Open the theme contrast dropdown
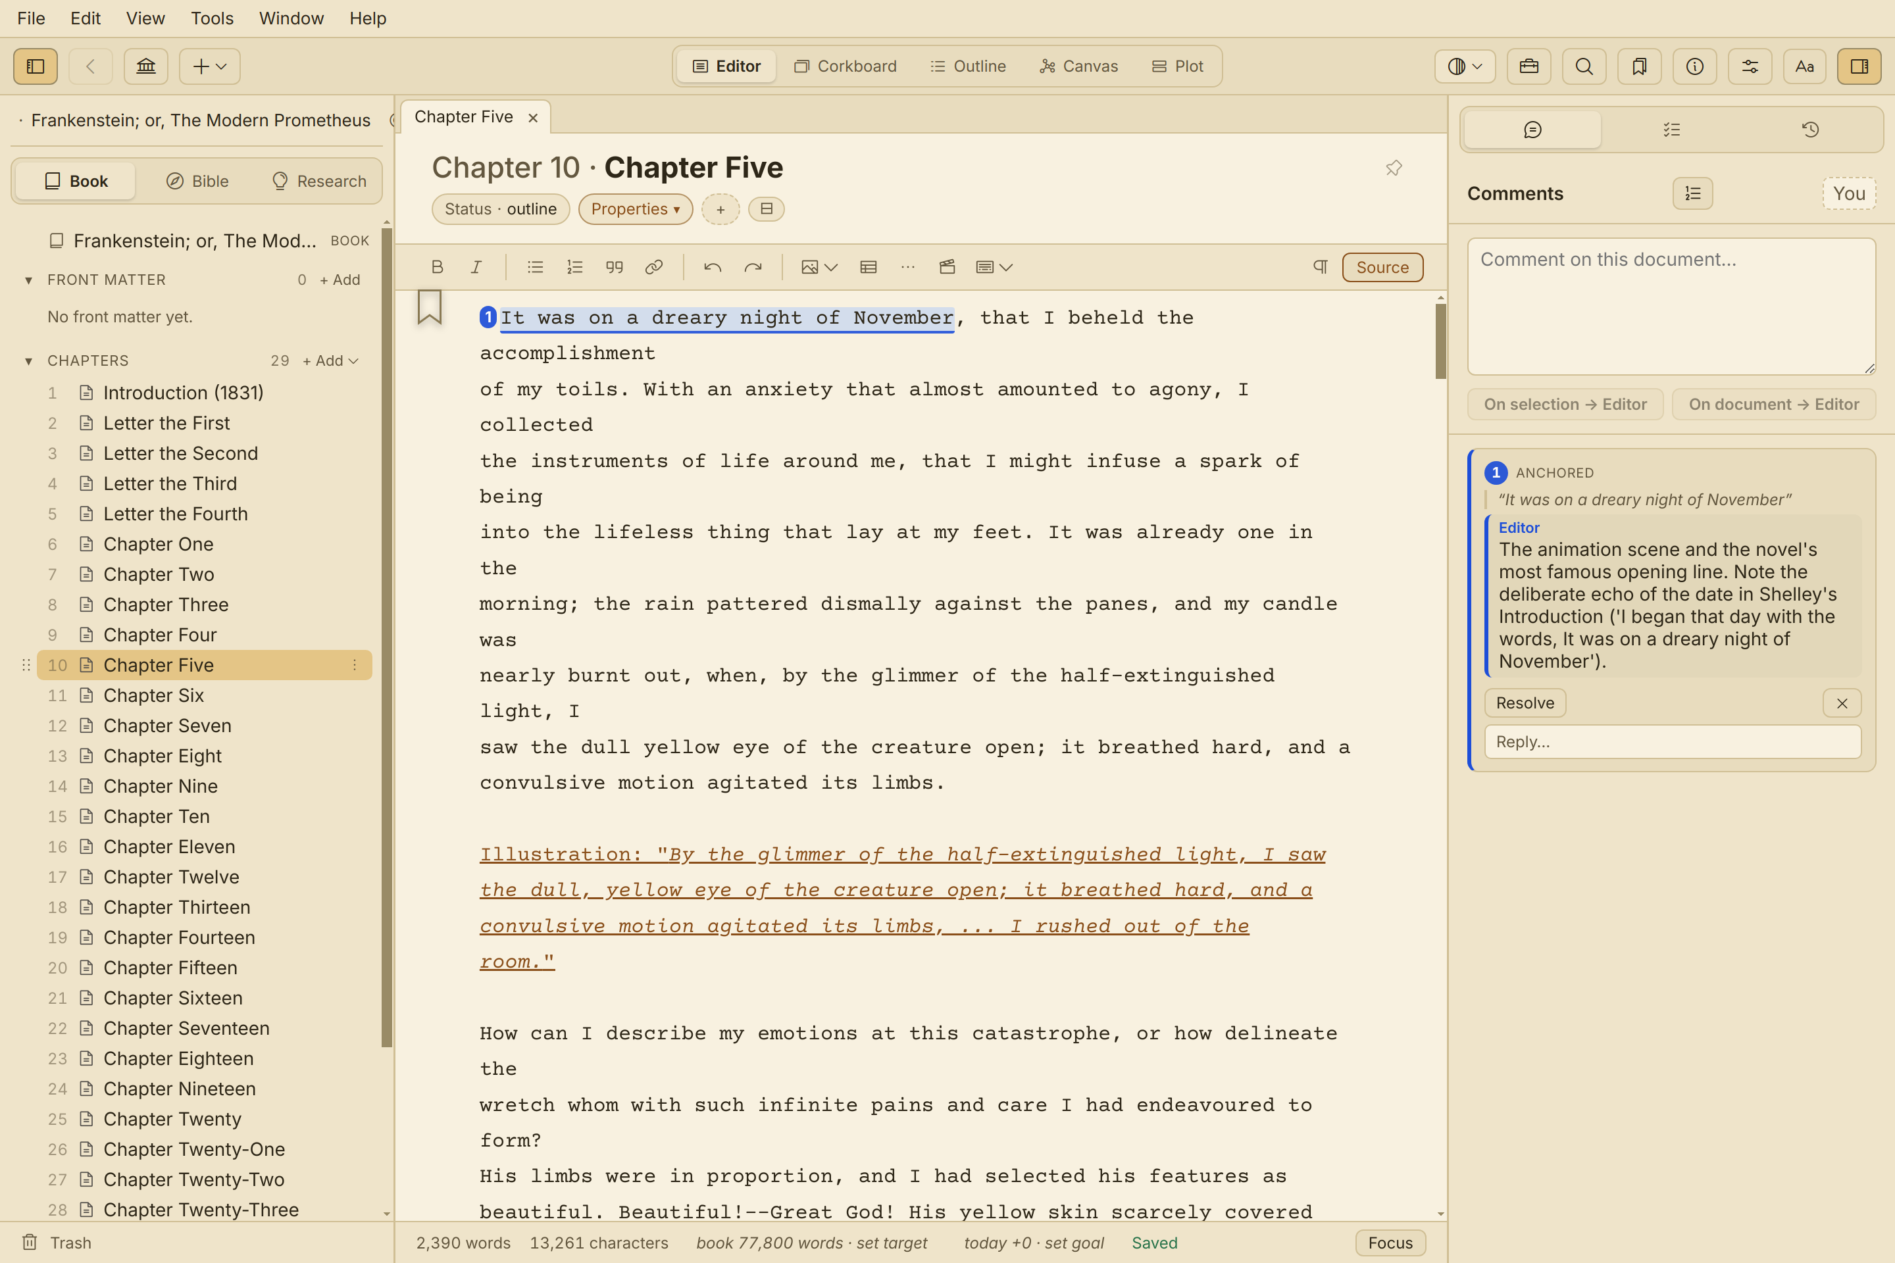This screenshot has height=1263, width=1895. click(x=1465, y=66)
